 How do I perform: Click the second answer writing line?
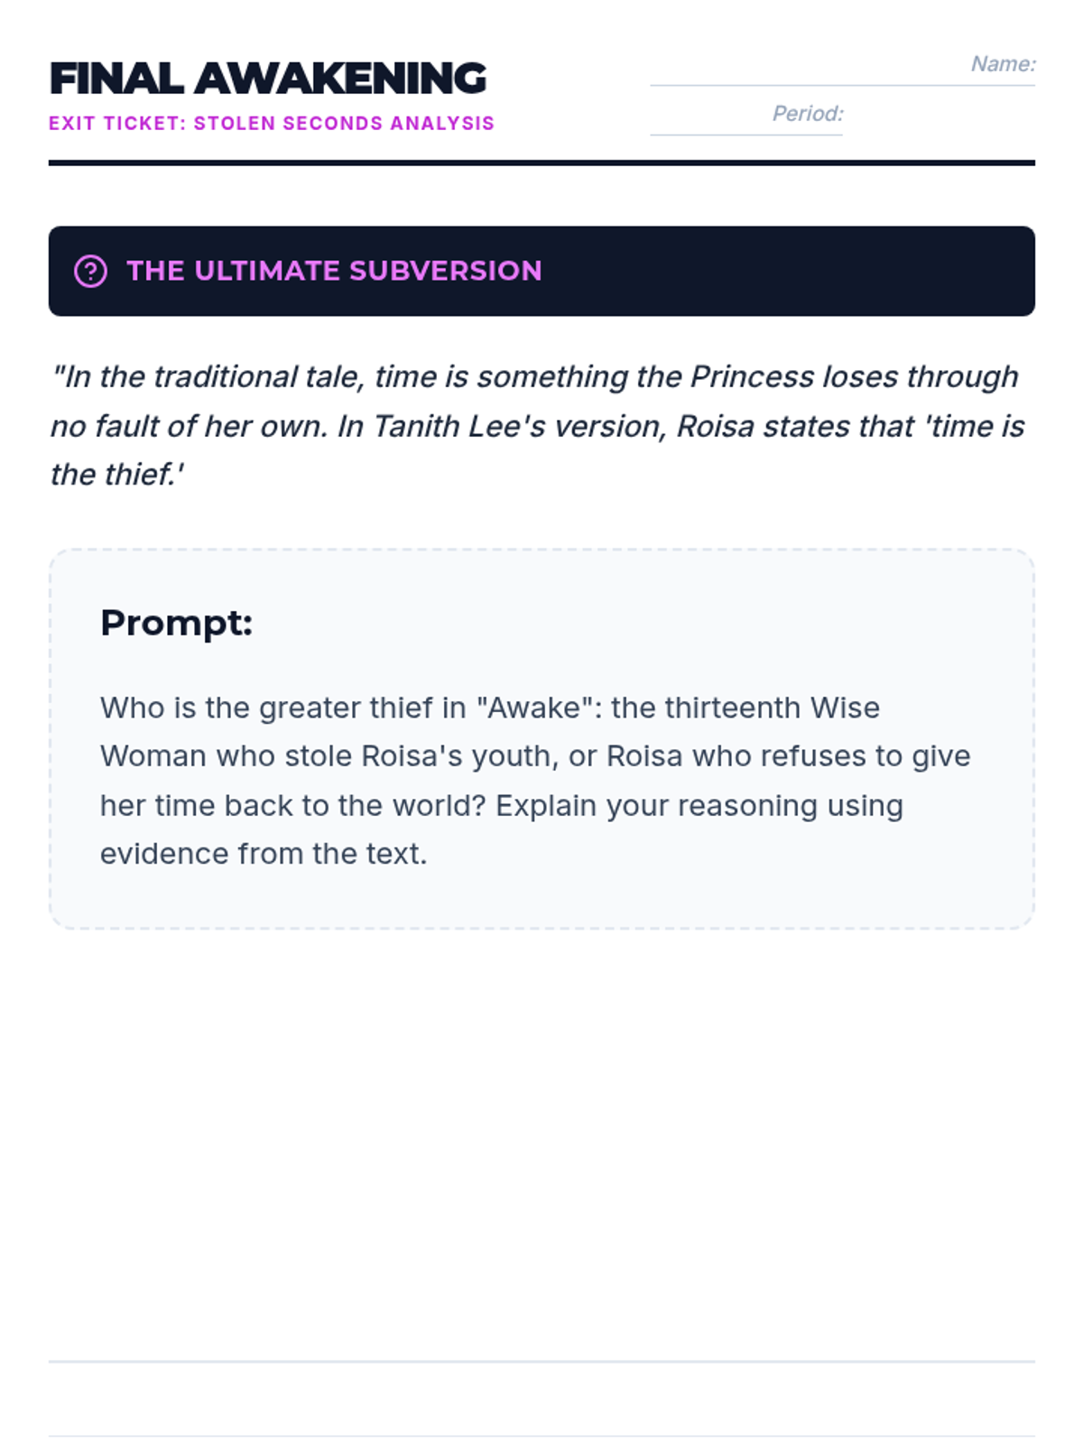click(x=541, y=1435)
